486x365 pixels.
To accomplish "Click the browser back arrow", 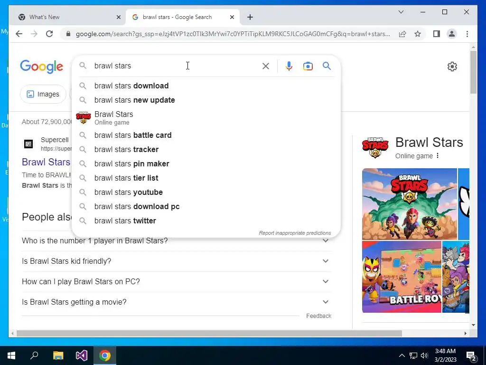I will (19, 34).
